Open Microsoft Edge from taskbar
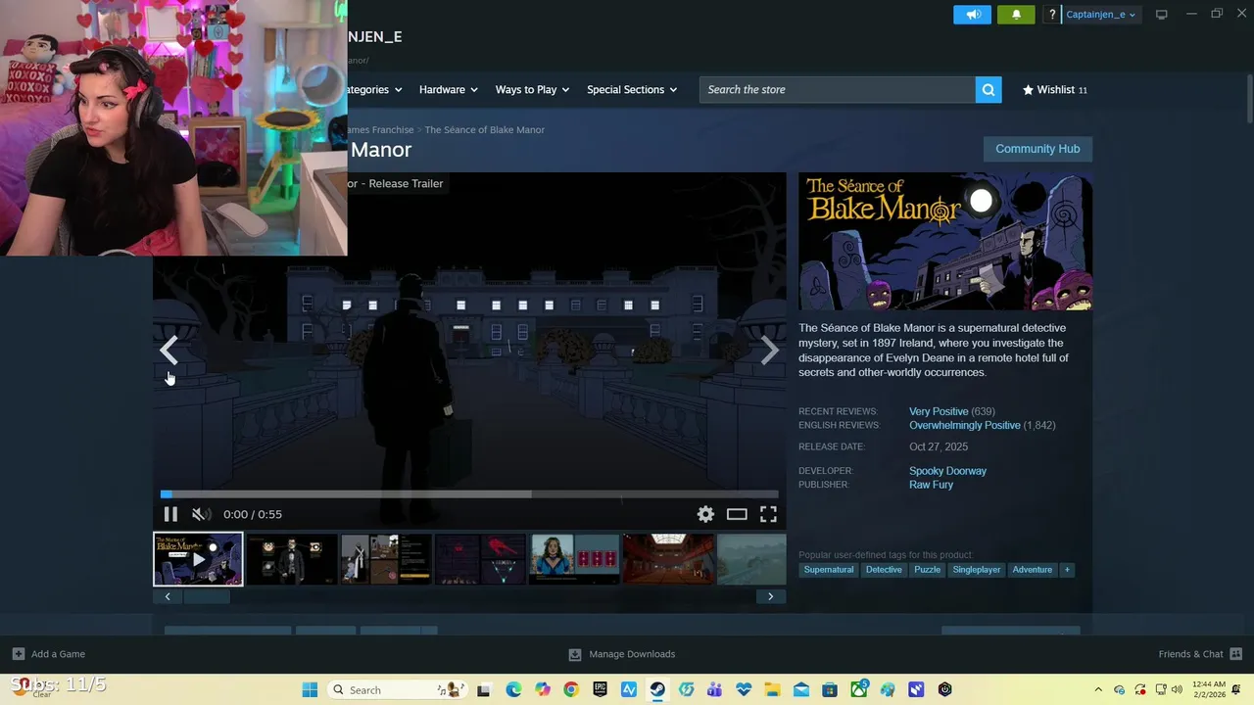 tap(513, 689)
